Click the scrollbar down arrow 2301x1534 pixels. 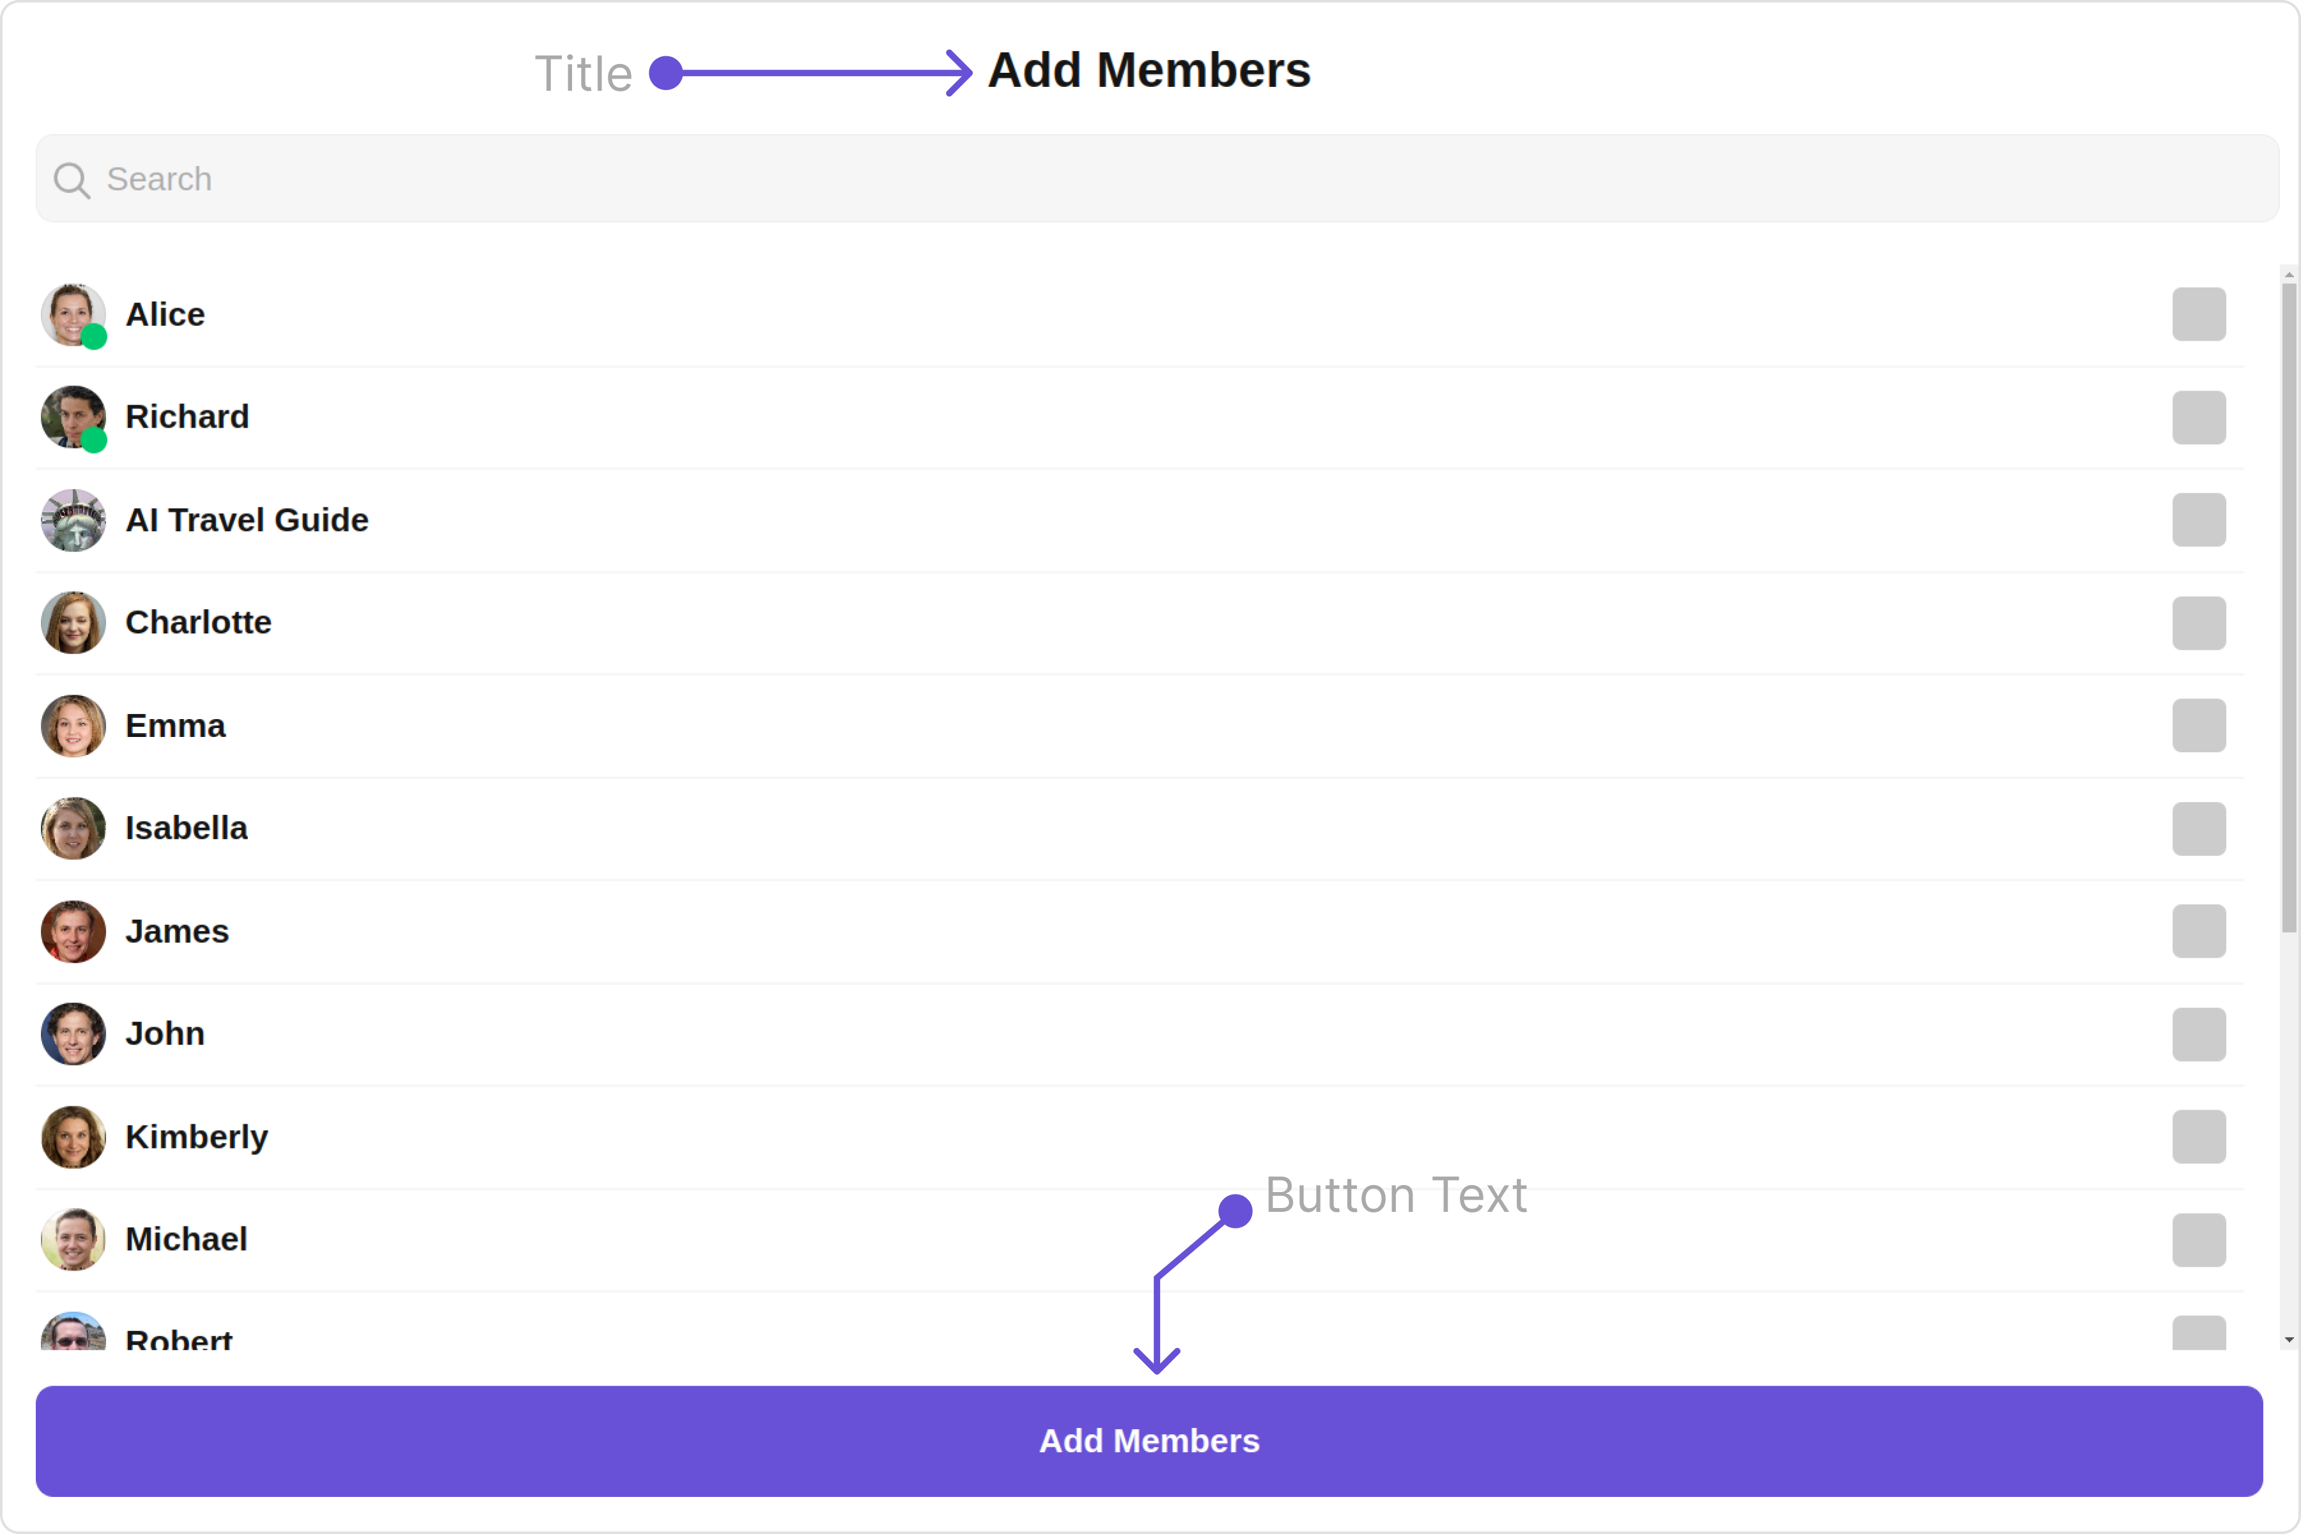click(x=2288, y=1339)
